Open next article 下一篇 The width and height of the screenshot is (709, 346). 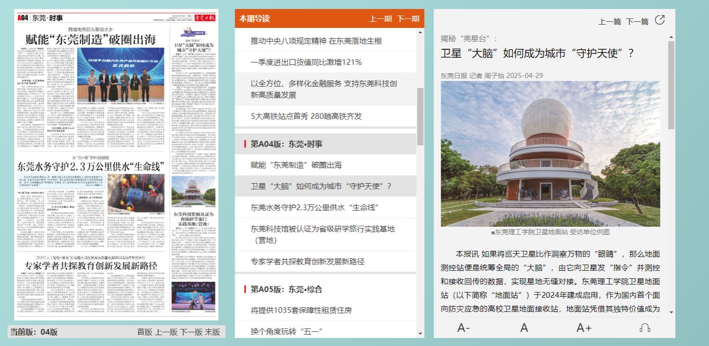tap(637, 21)
